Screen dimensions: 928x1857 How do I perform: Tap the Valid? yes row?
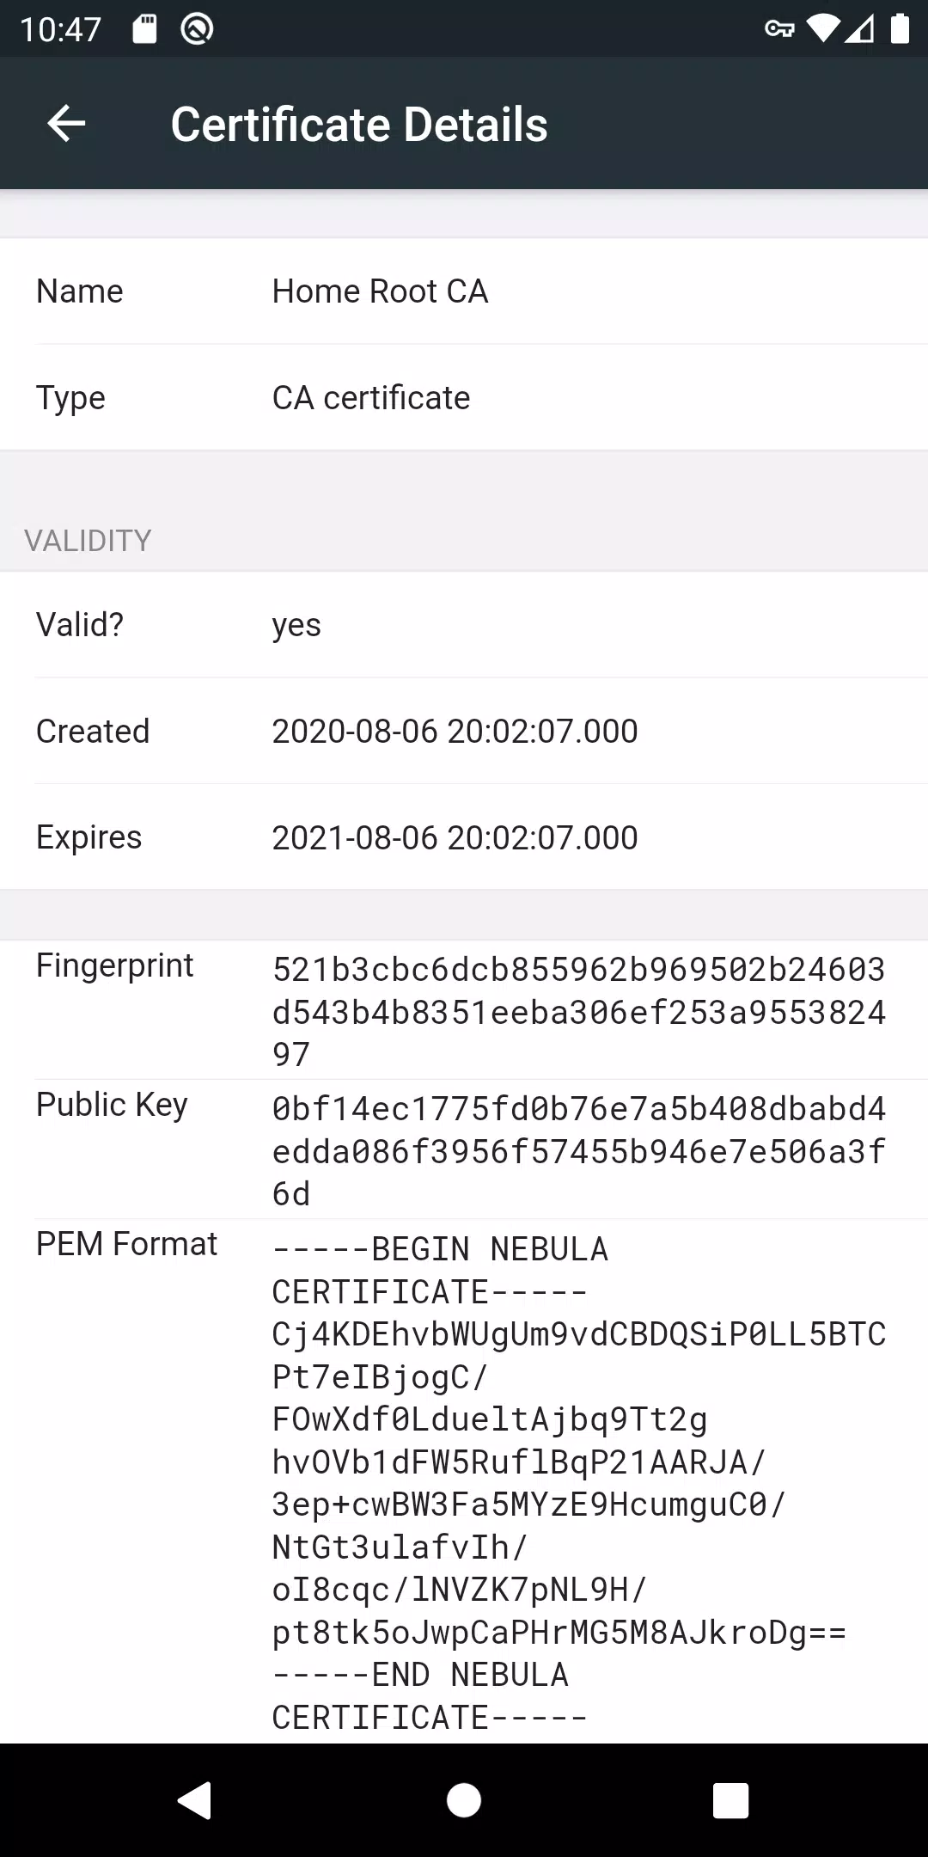click(x=464, y=625)
